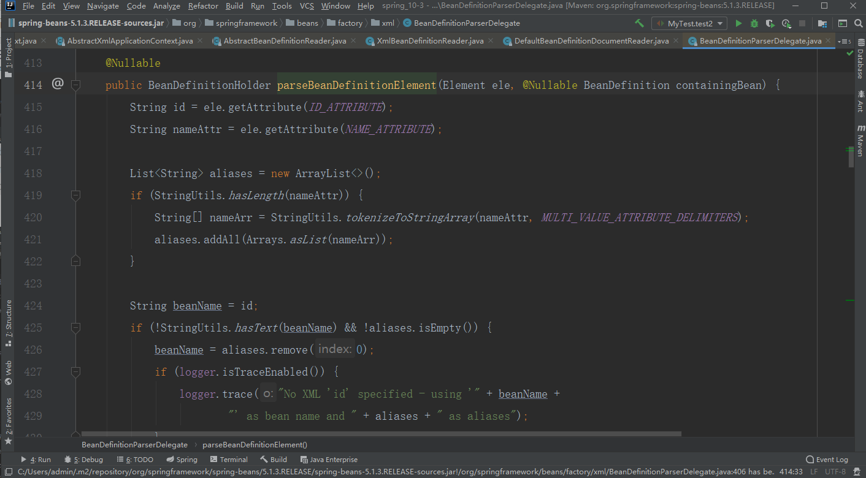This screenshot has width=866, height=478.
Task: Click the Profiler run icon
Action: click(x=785, y=23)
